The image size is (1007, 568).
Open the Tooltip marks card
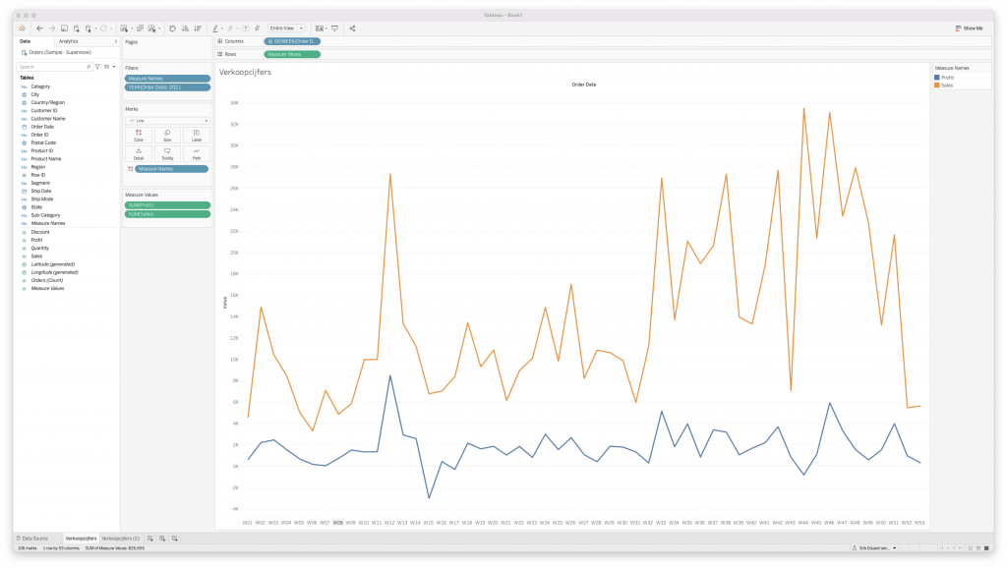(167, 152)
